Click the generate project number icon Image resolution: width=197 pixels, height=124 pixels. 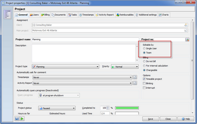coord(187,40)
